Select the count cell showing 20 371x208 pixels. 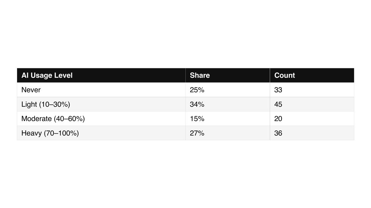pyautogui.click(x=312, y=119)
